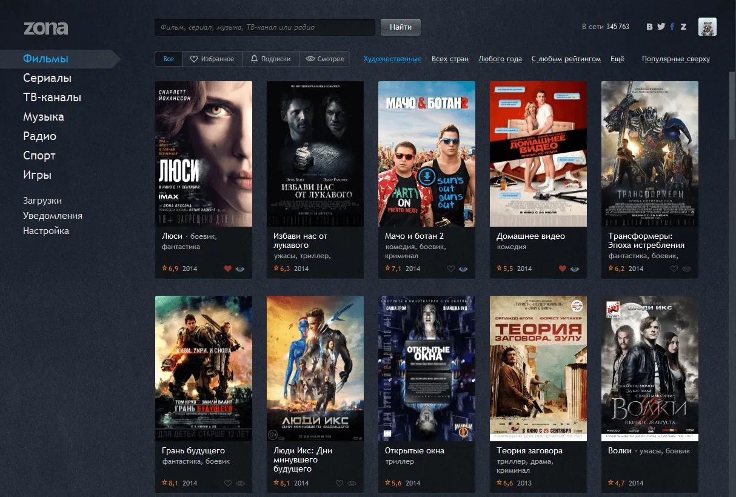Open the Twitter icon in header

[661, 27]
